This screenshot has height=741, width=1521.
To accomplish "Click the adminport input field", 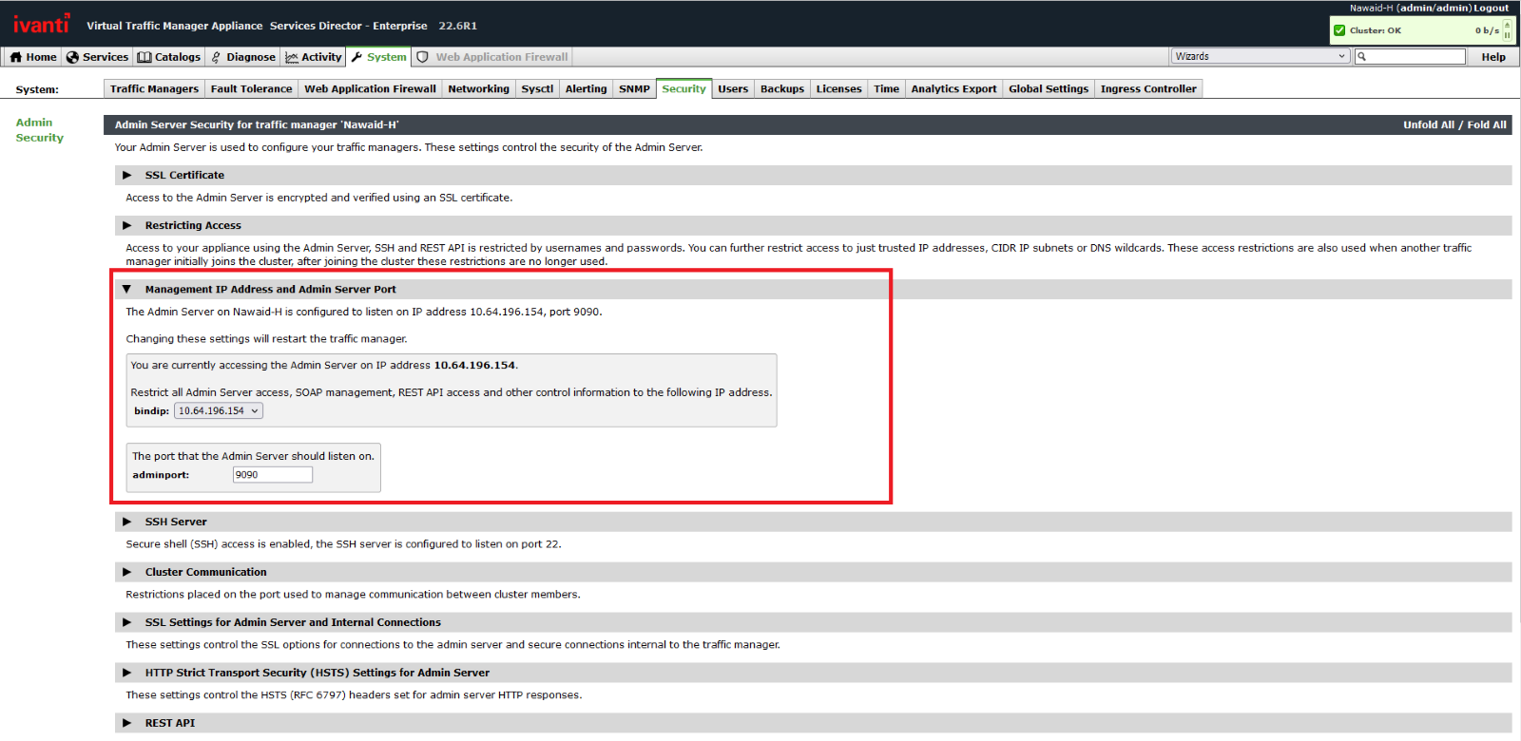I will 272,475.
